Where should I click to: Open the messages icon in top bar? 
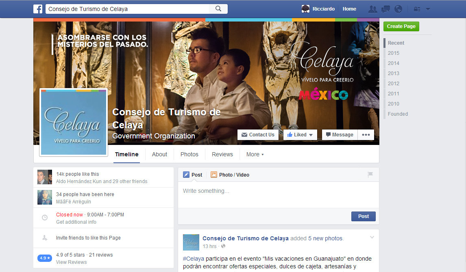[385, 9]
